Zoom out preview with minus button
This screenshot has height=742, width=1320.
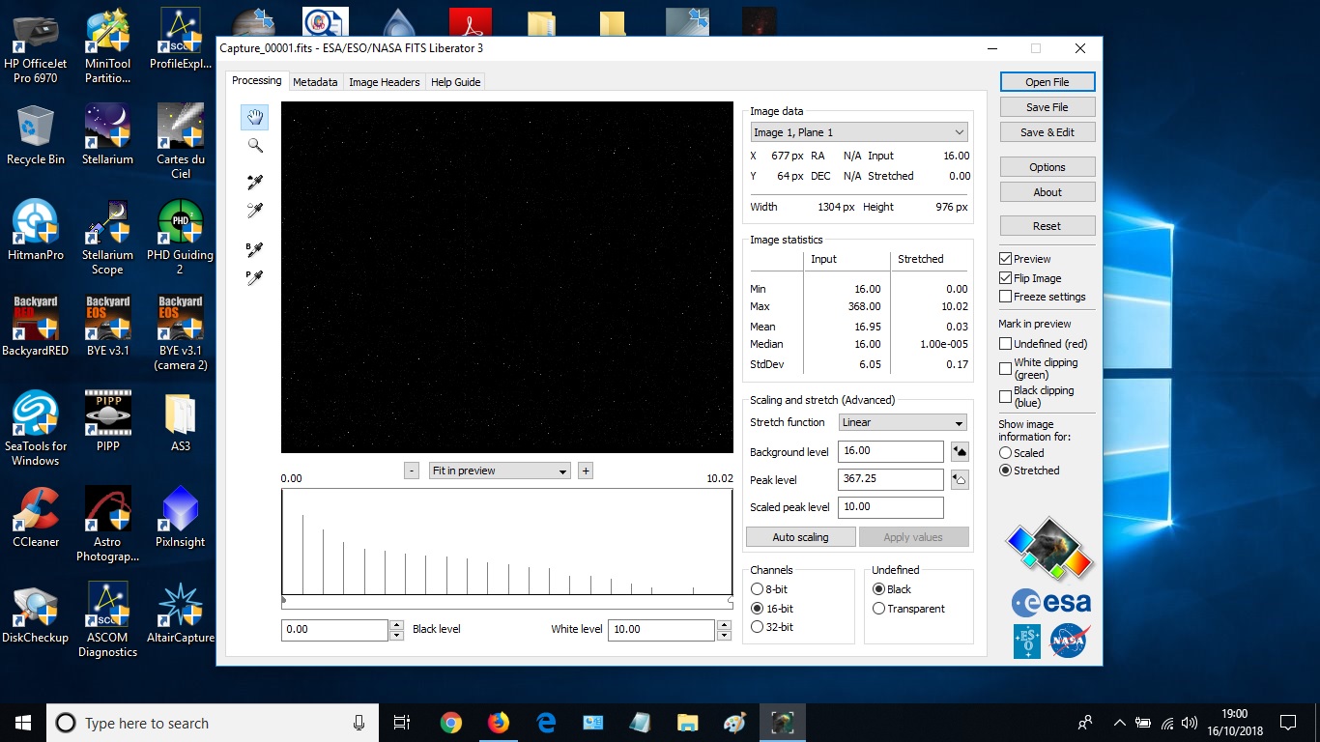click(x=412, y=471)
